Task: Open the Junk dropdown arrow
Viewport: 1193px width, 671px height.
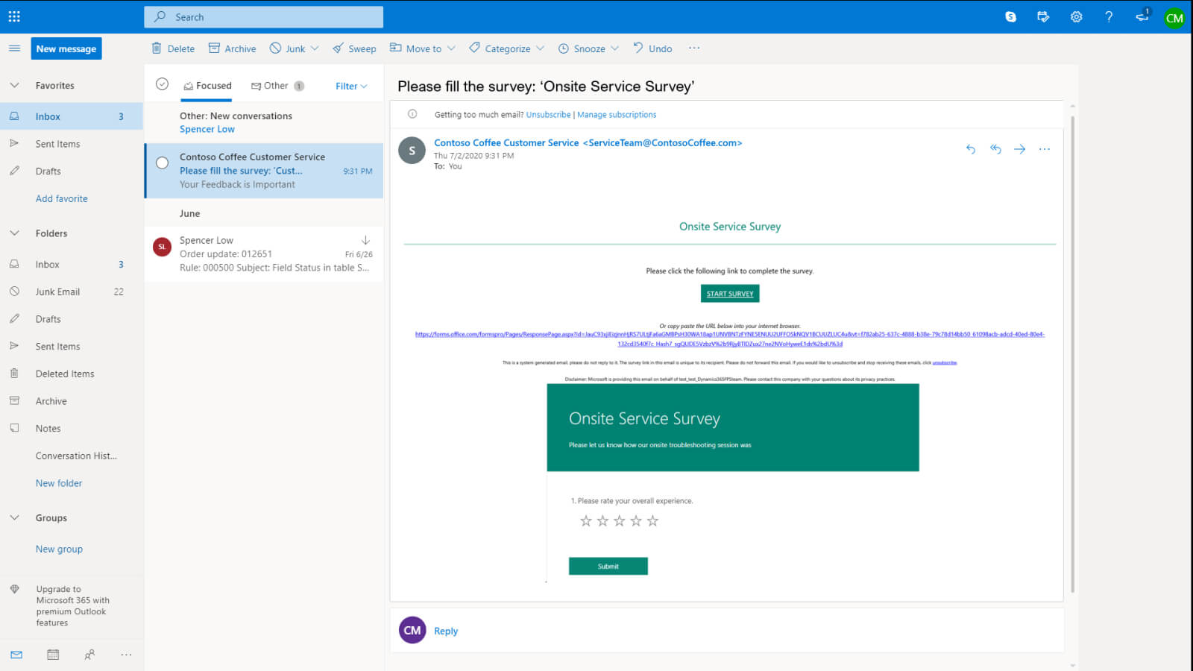Action: pyautogui.click(x=315, y=48)
